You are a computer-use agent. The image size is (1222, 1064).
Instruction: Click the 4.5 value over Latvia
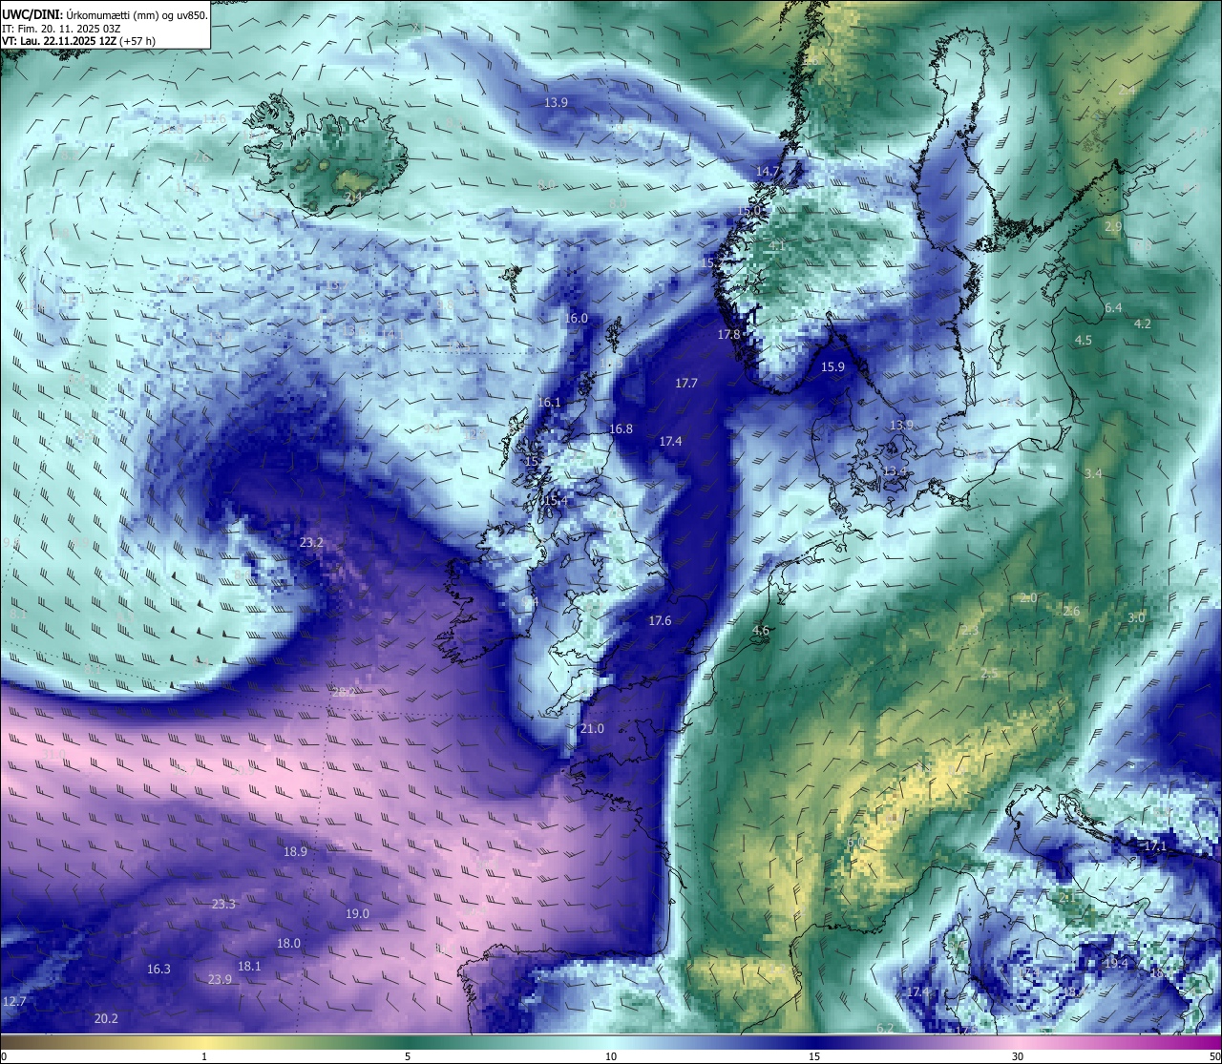point(1084,341)
